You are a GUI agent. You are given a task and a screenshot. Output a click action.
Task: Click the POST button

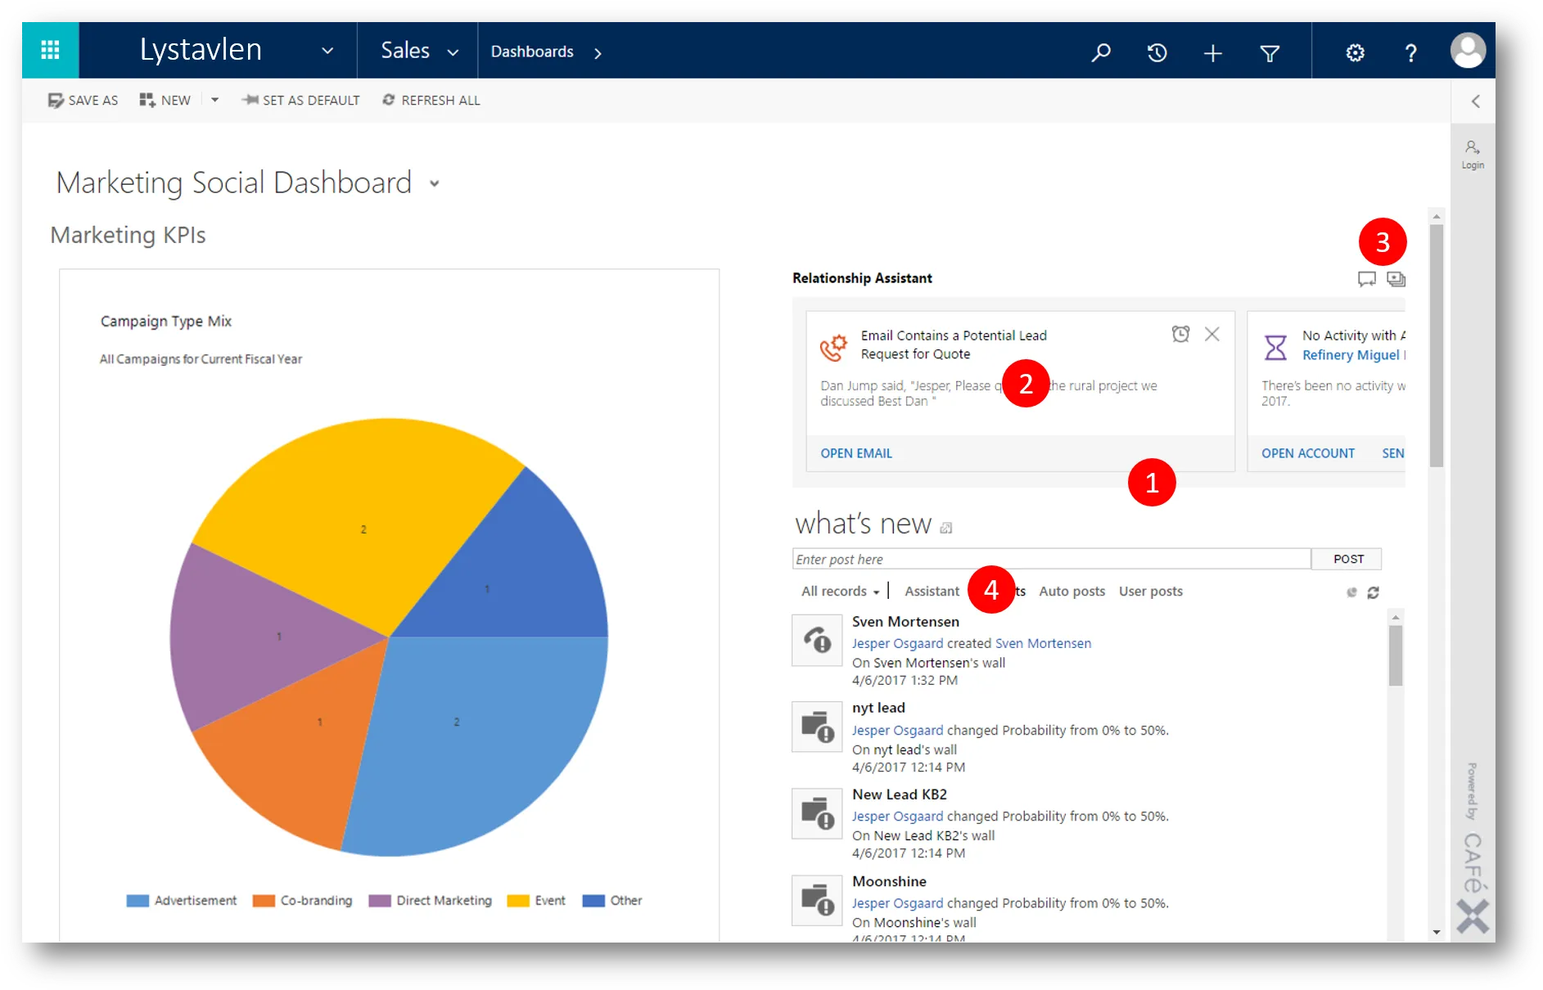point(1347,559)
